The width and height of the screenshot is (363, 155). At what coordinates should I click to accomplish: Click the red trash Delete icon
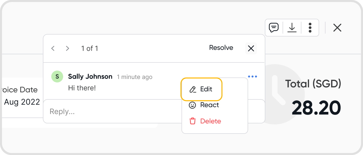192,121
